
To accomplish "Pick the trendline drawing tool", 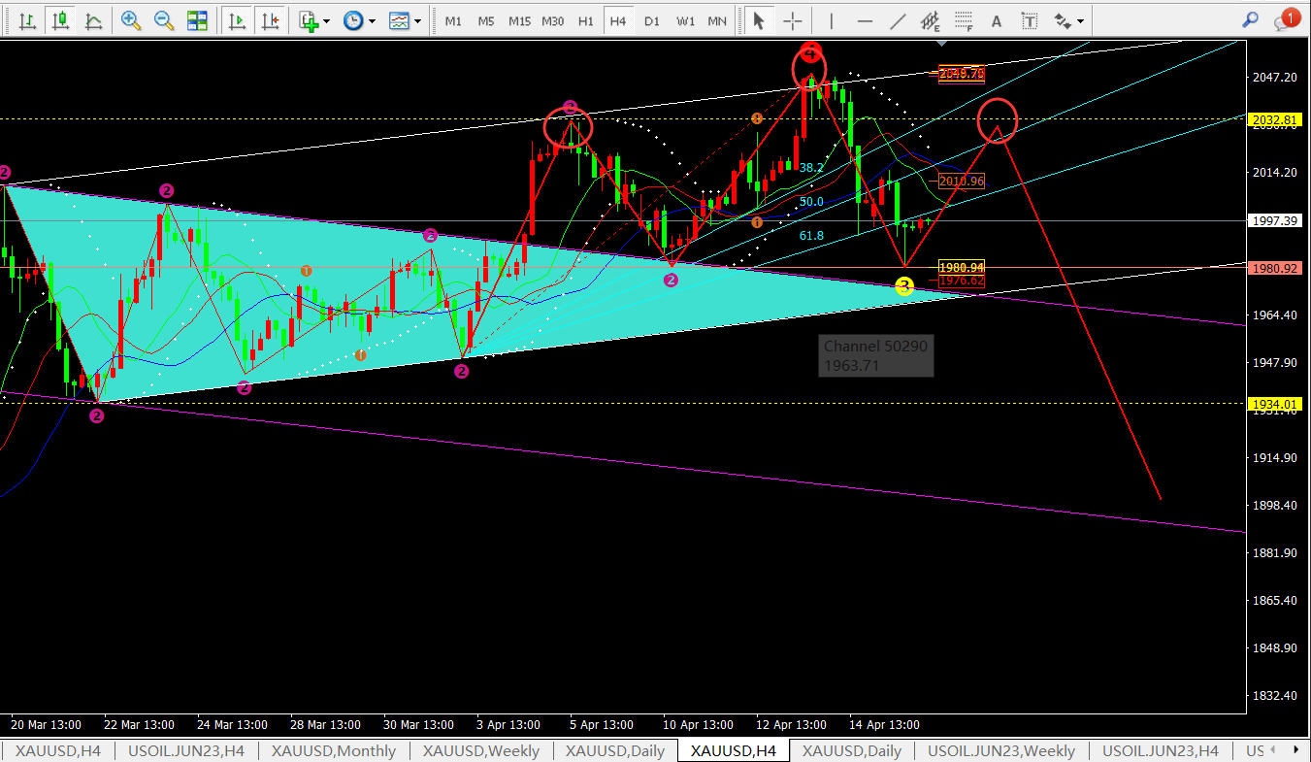I will 899,20.
